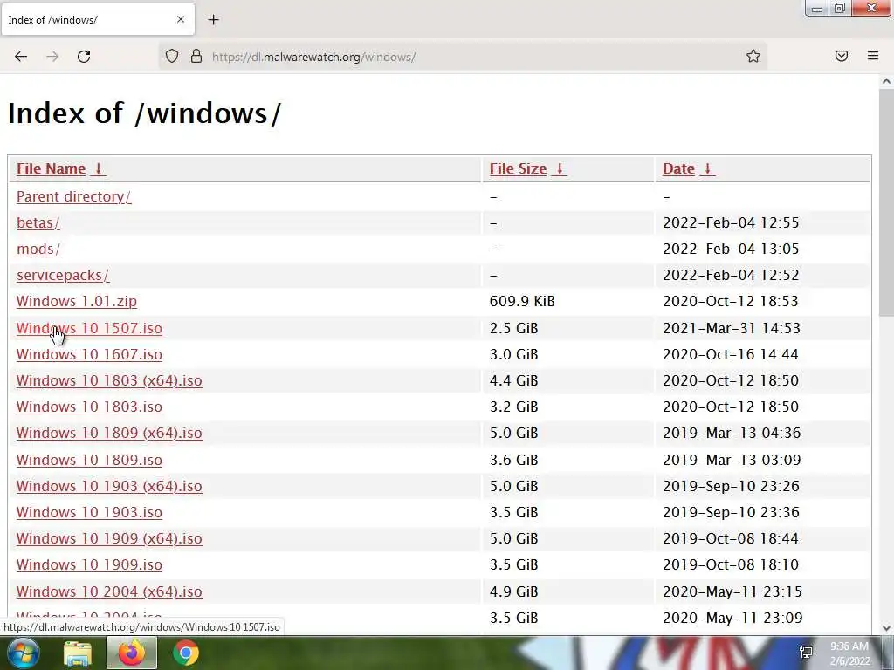Open Windows Explorer from the taskbar

pyautogui.click(x=78, y=653)
